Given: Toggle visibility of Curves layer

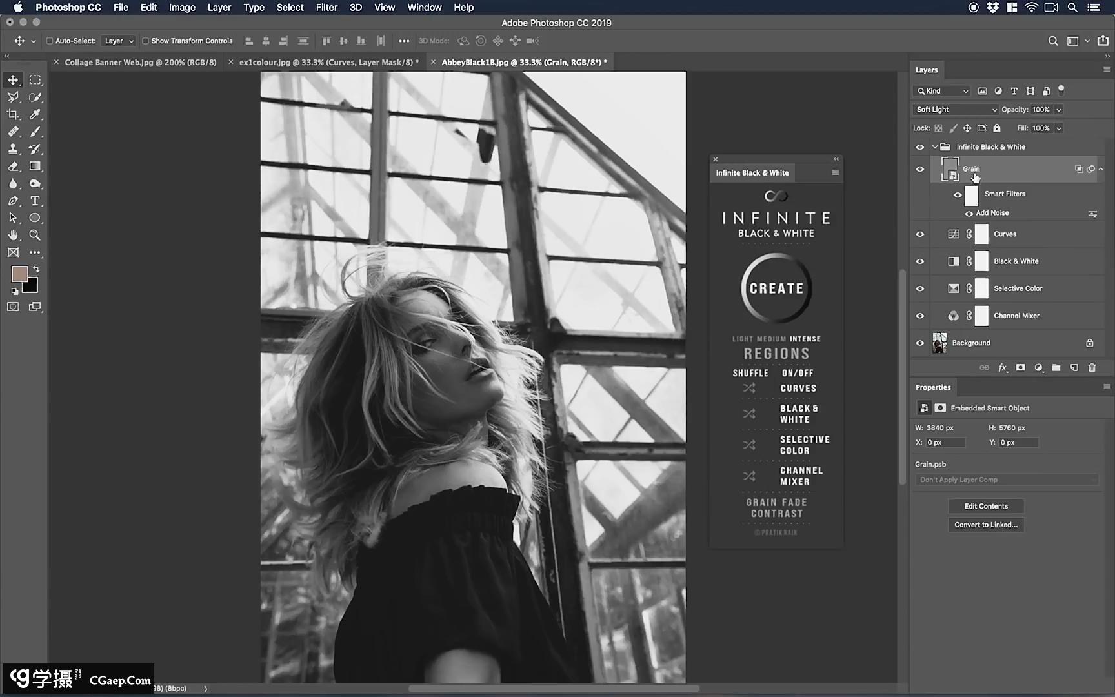Looking at the screenshot, I should (x=920, y=234).
